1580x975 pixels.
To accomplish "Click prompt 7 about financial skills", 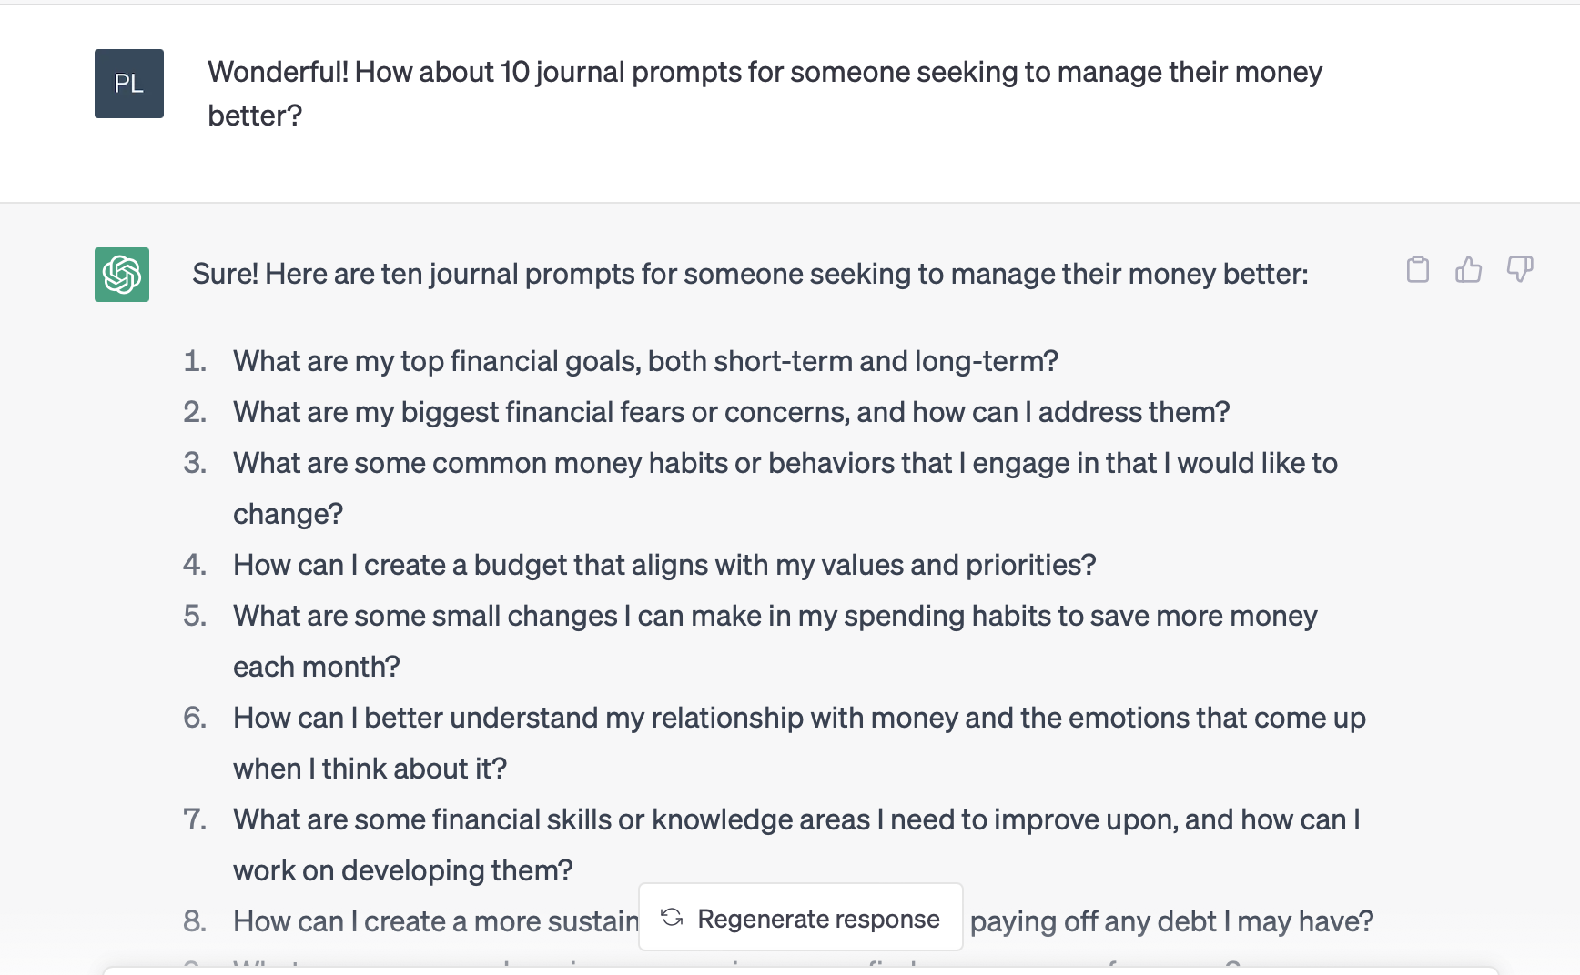I will (x=796, y=845).
